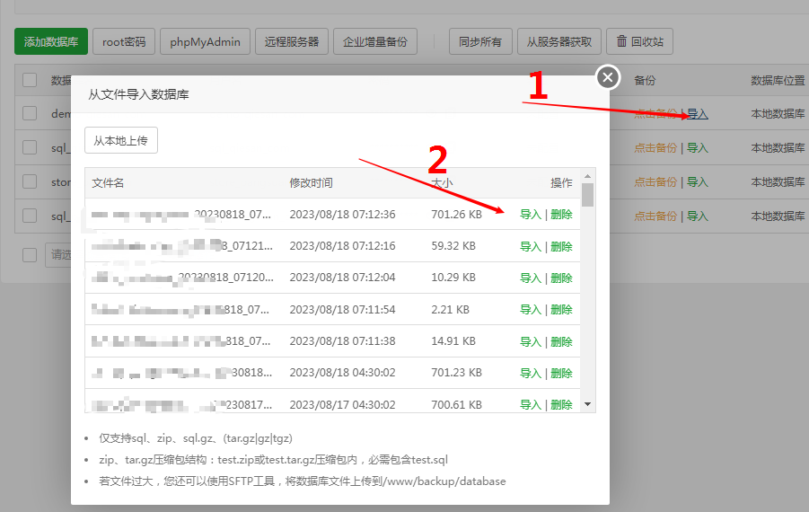Close the 从文件导入数据库 dialog
809x512 pixels.
click(608, 77)
